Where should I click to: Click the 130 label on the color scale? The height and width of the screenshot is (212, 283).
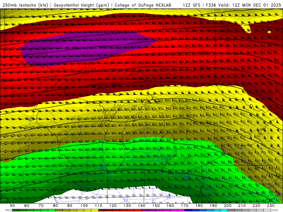[127, 206]
